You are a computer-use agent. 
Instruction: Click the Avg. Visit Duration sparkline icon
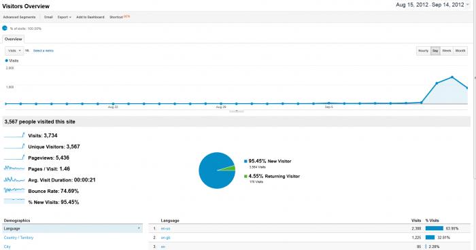[14, 179]
